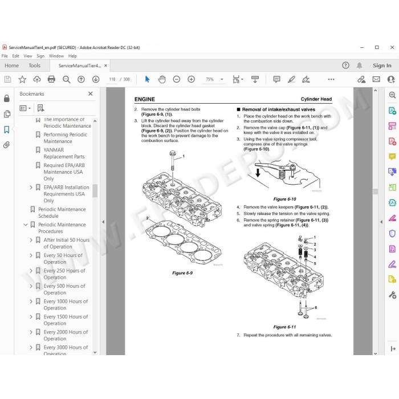The height and width of the screenshot is (399, 399).
Task: Click the page number field
Action: (112, 79)
